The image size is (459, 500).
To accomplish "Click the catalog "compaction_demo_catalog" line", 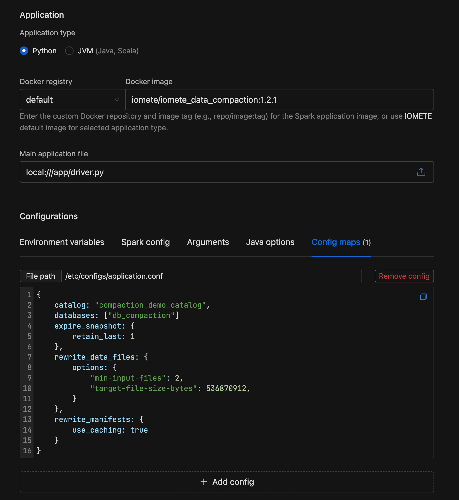I will [132, 305].
